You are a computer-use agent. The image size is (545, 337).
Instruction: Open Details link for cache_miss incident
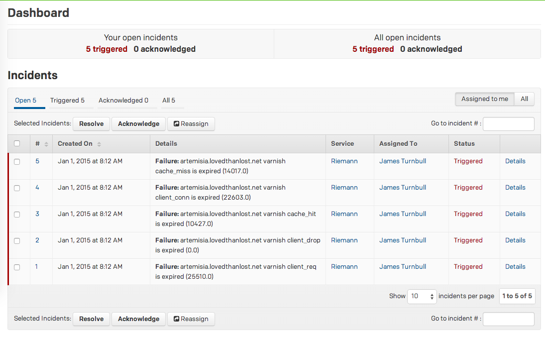tap(515, 161)
